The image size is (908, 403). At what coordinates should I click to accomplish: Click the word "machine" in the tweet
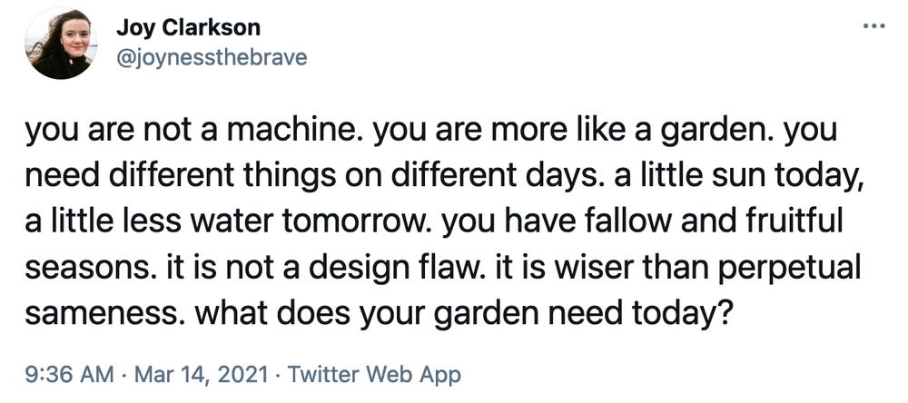point(296,132)
